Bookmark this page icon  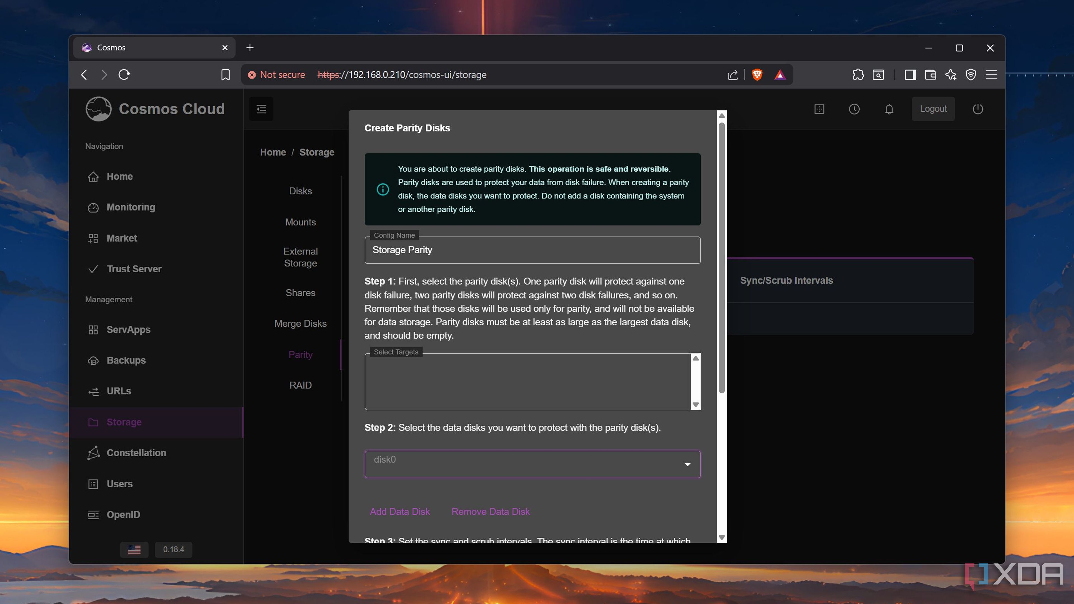225,75
